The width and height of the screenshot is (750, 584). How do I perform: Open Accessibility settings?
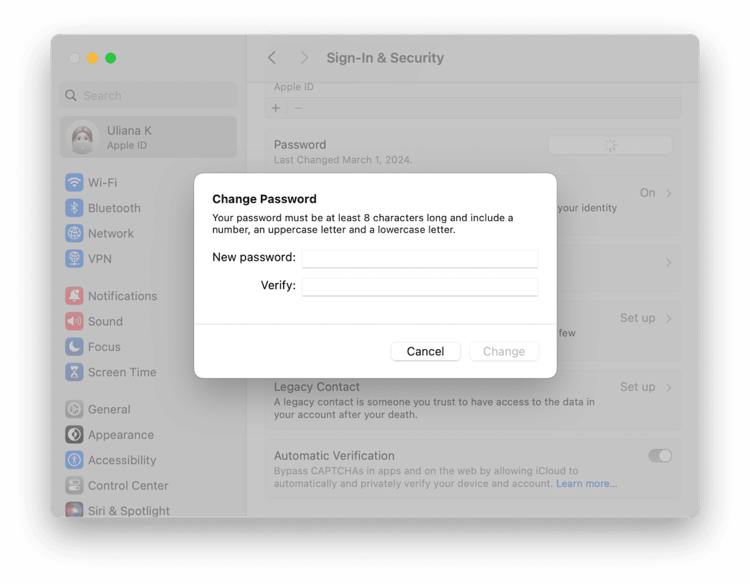pyautogui.click(x=74, y=459)
